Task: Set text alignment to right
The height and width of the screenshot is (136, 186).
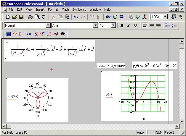Action: (158, 25)
